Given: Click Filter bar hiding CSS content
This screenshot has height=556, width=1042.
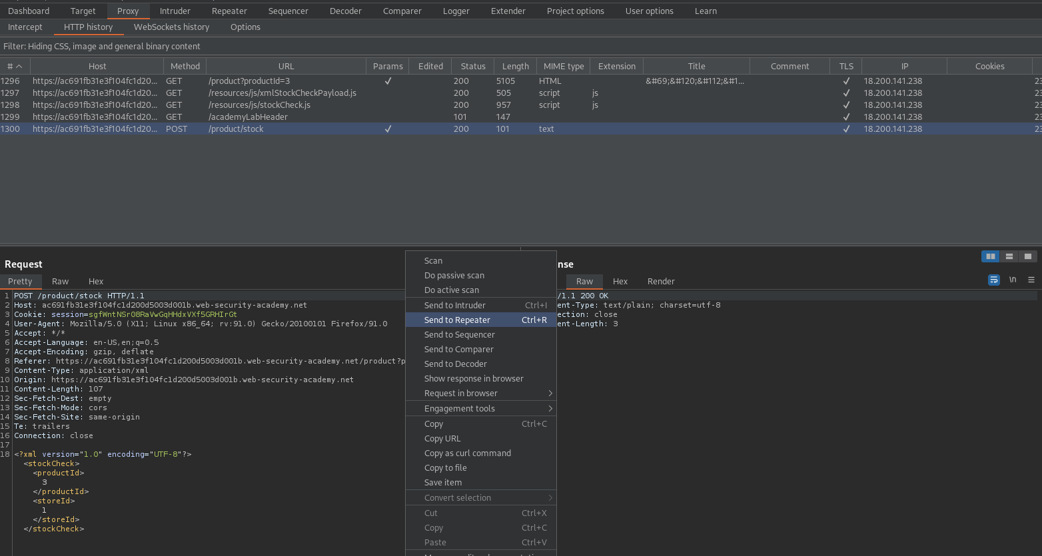Looking at the screenshot, I should point(521,47).
